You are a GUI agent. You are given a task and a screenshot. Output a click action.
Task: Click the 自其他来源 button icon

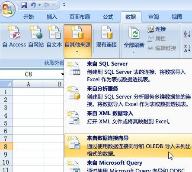77,32
